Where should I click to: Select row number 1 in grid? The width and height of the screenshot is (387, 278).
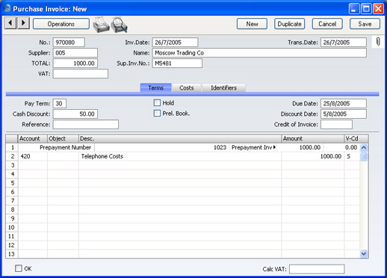click(x=12, y=147)
